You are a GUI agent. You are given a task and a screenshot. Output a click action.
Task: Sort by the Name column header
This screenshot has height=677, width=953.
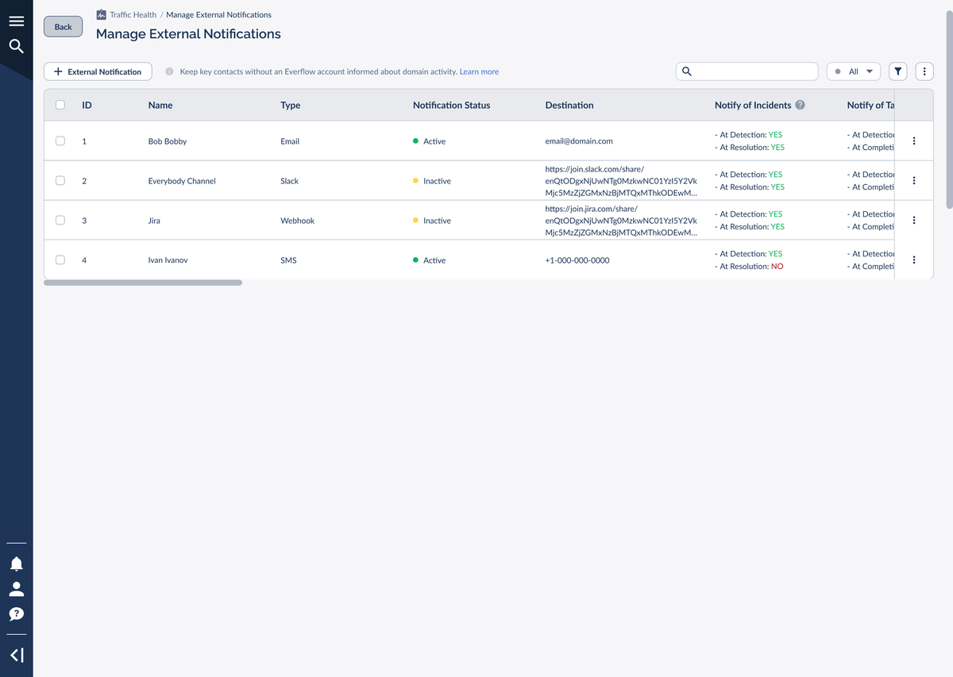click(160, 105)
